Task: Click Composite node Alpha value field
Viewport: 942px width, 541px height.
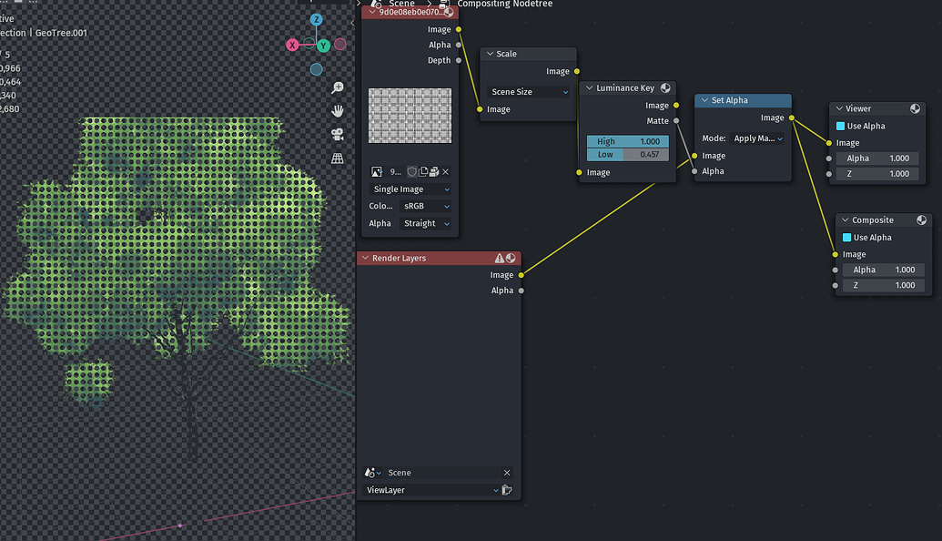Action: (884, 270)
